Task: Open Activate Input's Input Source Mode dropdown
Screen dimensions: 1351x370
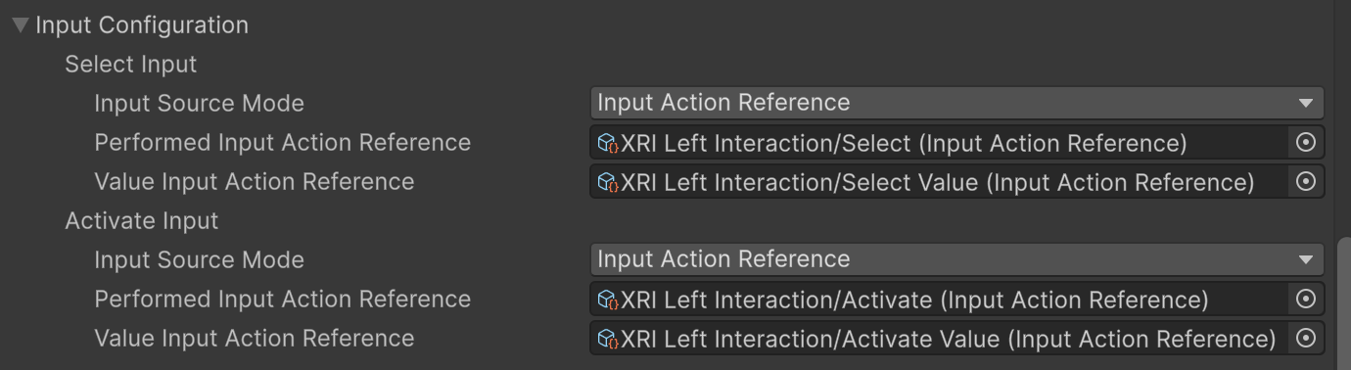Action: [956, 259]
